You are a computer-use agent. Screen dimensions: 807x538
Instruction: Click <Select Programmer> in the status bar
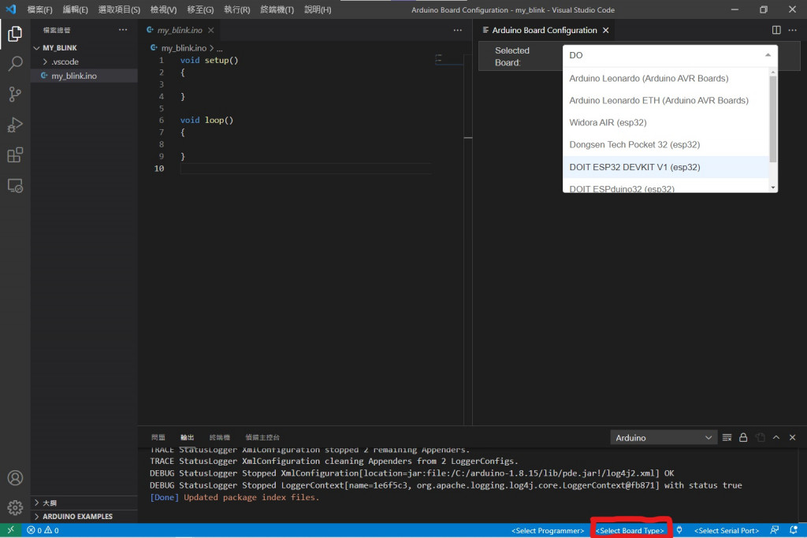point(548,530)
